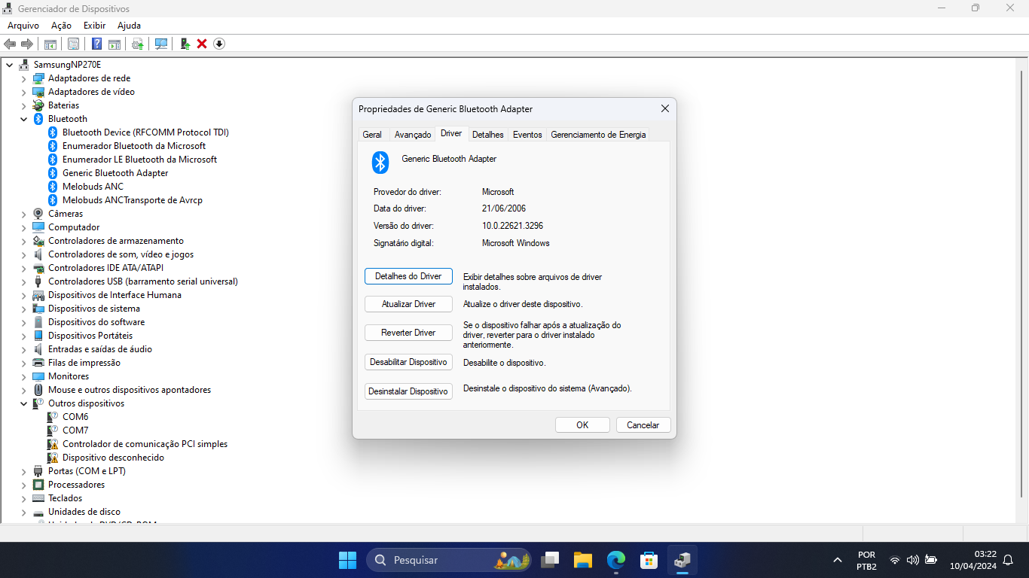This screenshot has width=1029, height=578.
Task: Click the Forward arrow in the toolbar
Action: pos(27,44)
